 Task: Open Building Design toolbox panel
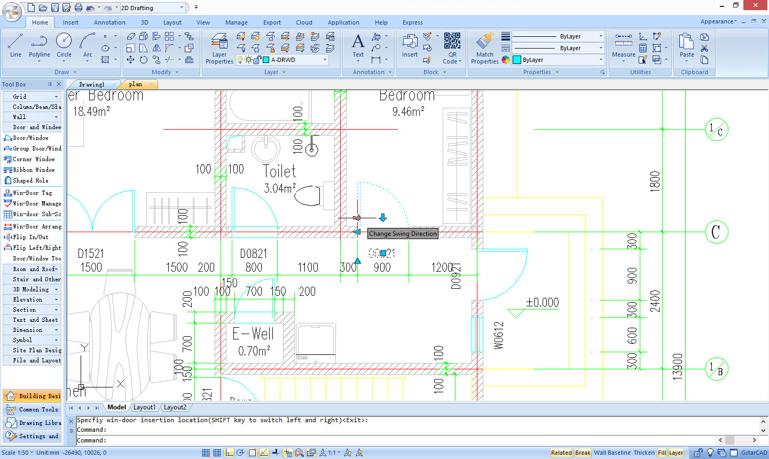click(32, 396)
